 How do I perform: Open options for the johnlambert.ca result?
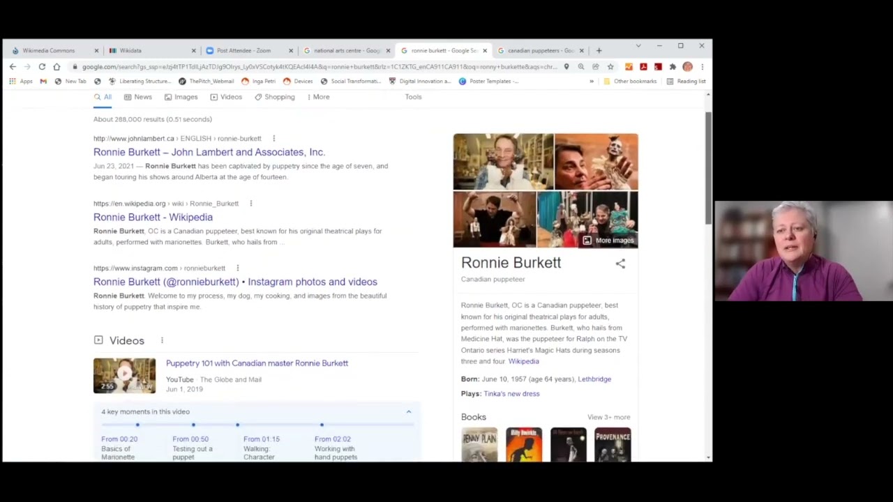coord(273,139)
